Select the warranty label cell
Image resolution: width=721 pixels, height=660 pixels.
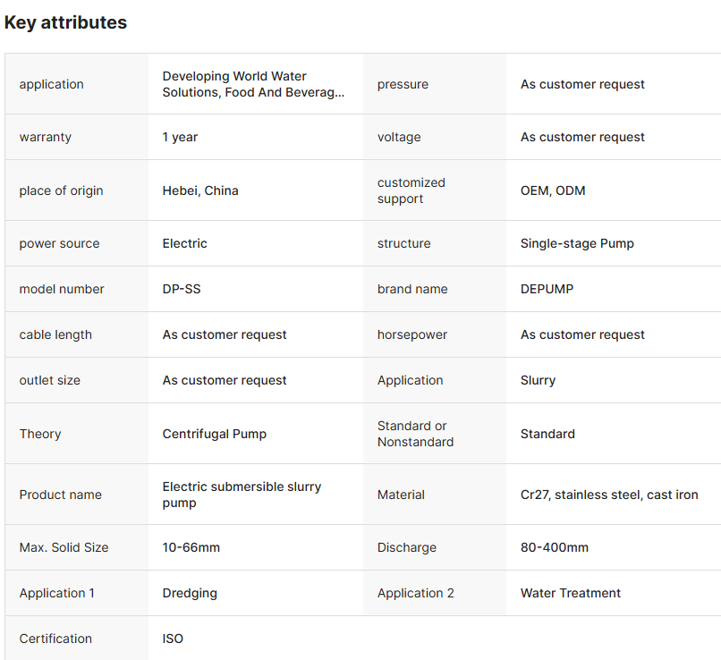(46, 137)
